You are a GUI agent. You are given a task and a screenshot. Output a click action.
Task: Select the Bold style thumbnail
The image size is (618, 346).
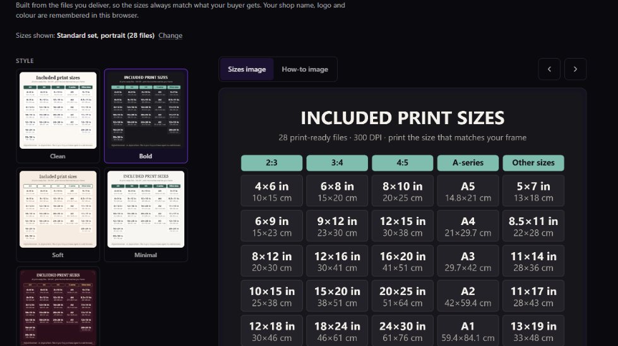click(146, 116)
